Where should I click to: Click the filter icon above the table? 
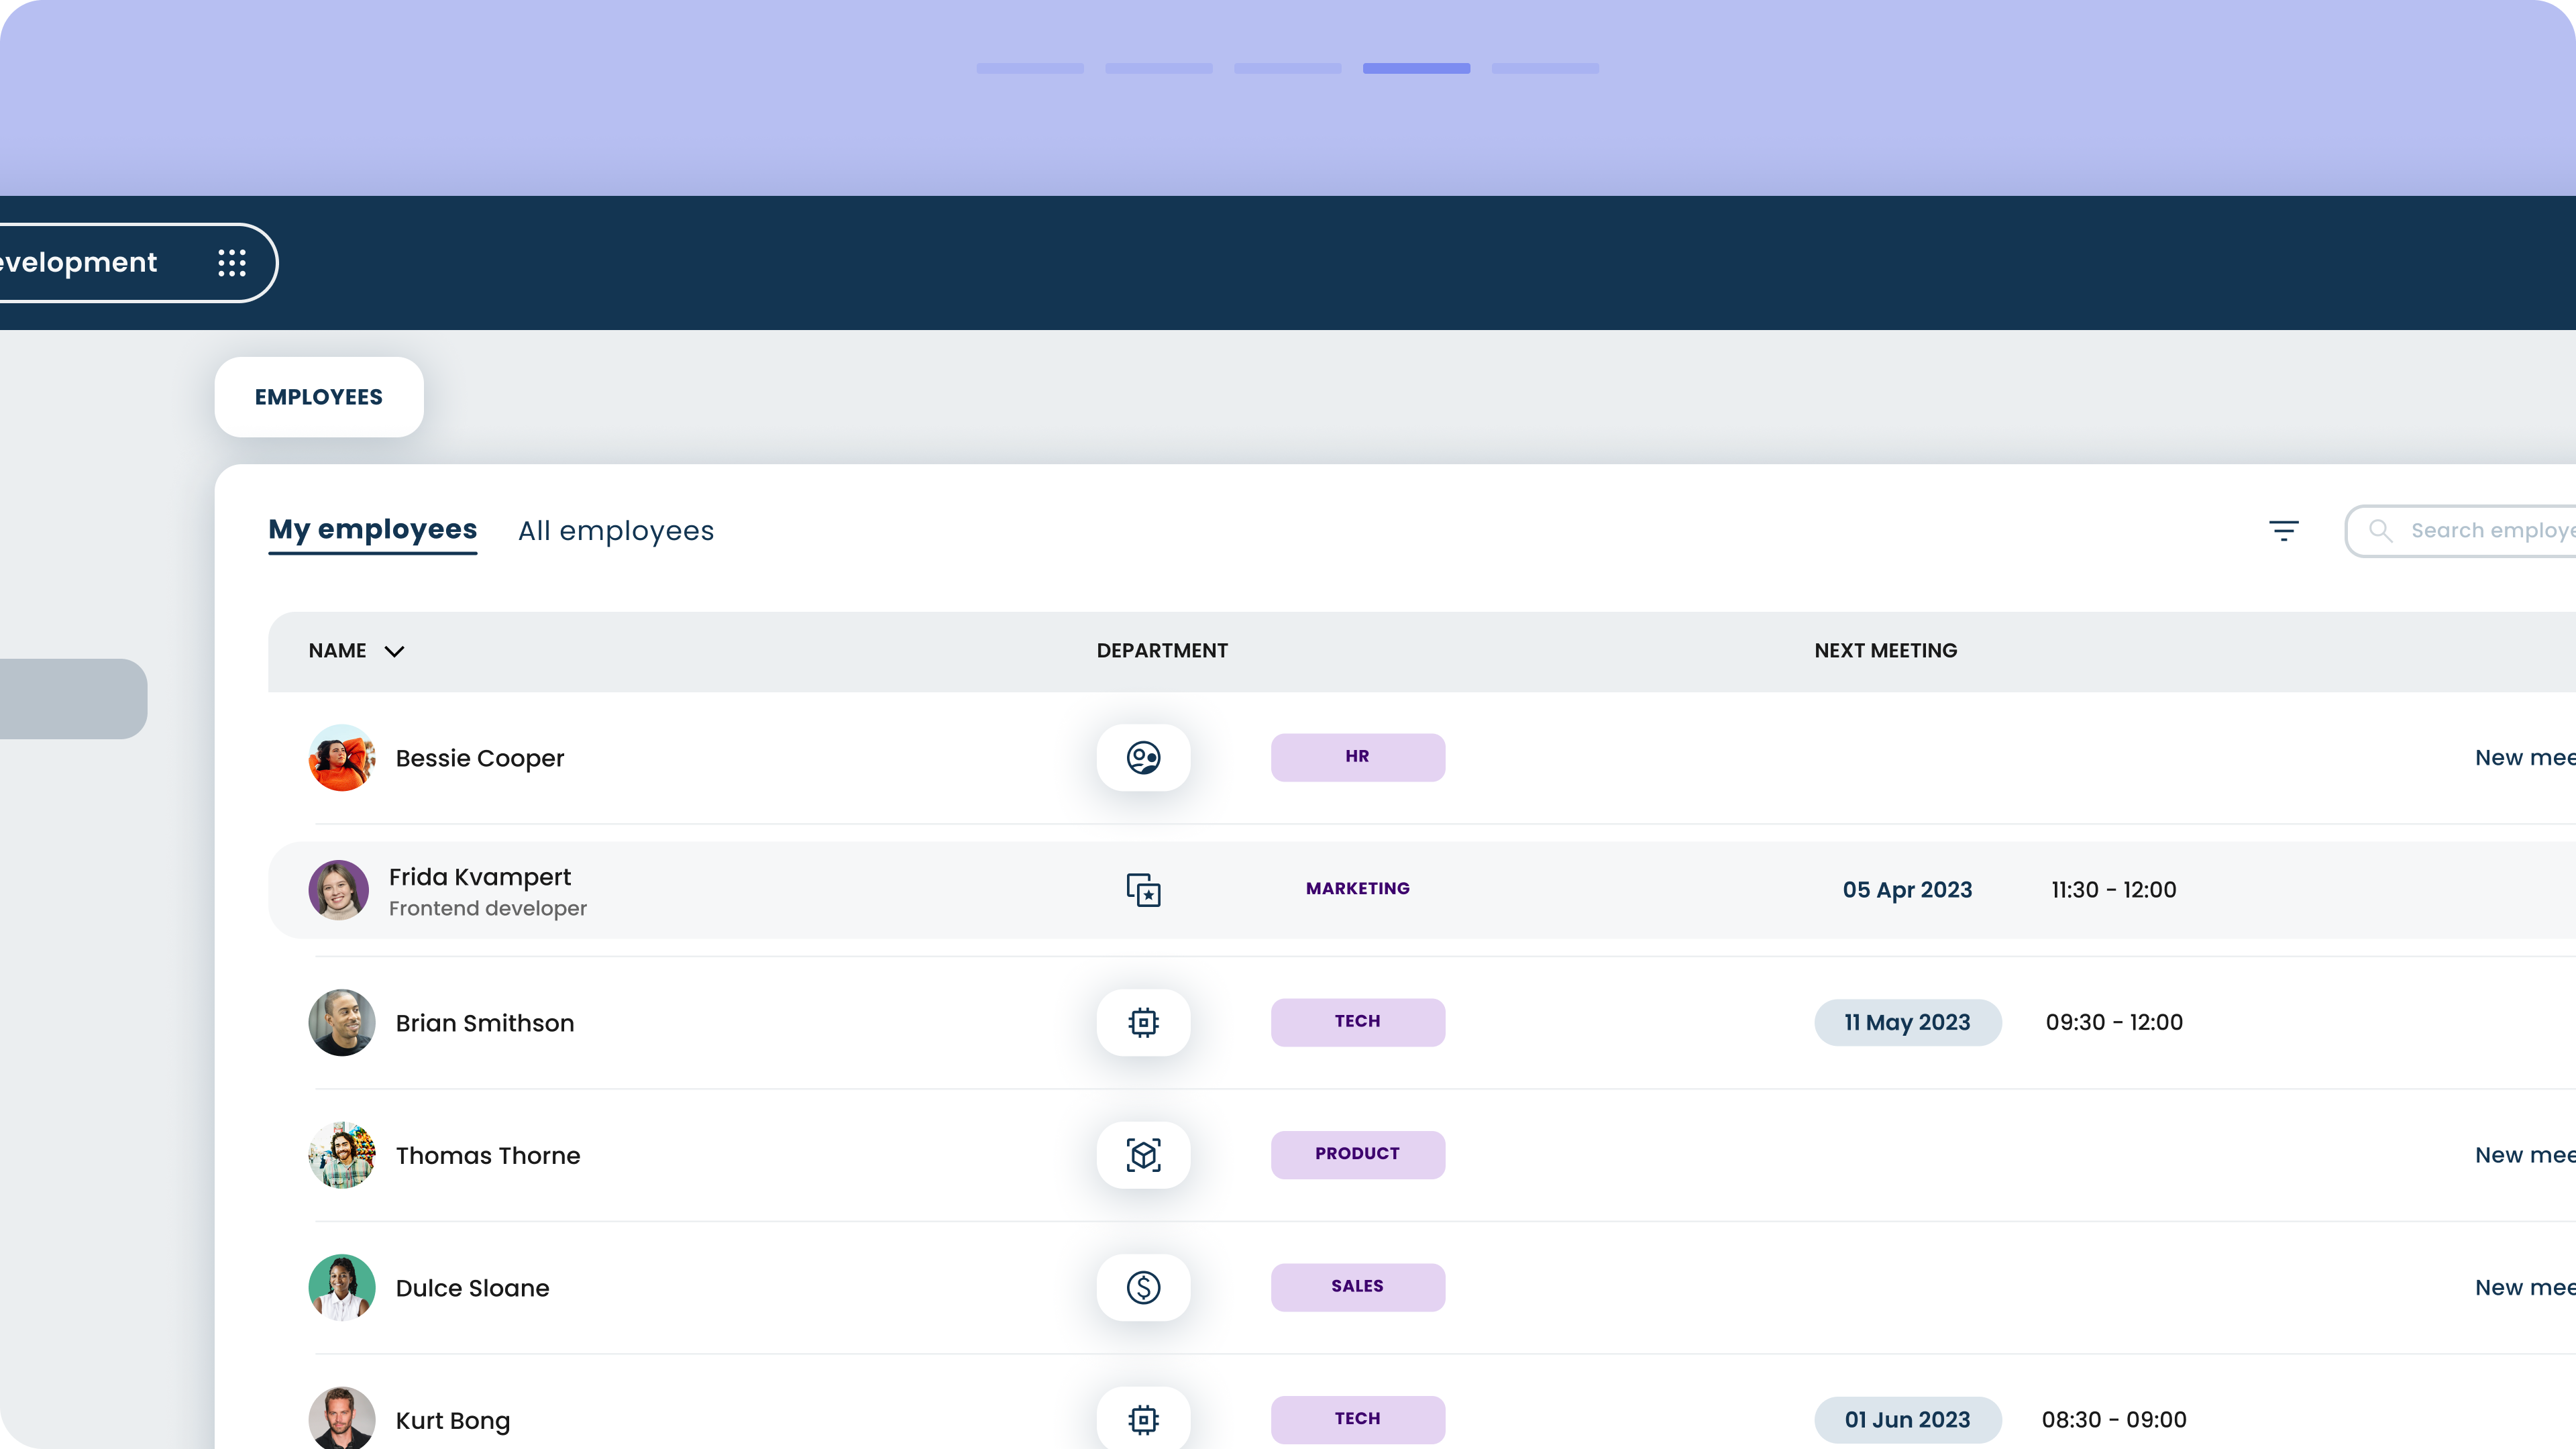click(x=2283, y=531)
